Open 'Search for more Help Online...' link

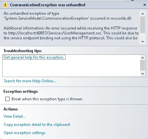tap(30, 81)
